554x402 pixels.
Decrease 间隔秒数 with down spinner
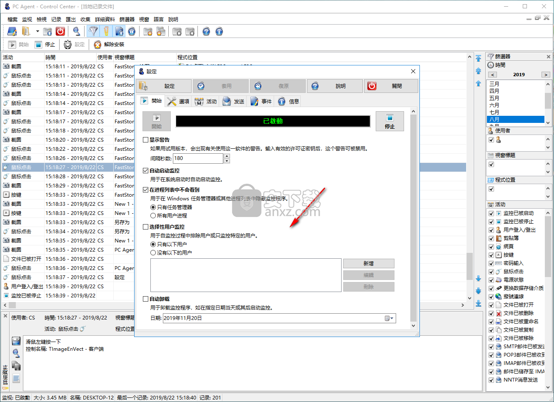pos(227,161)
